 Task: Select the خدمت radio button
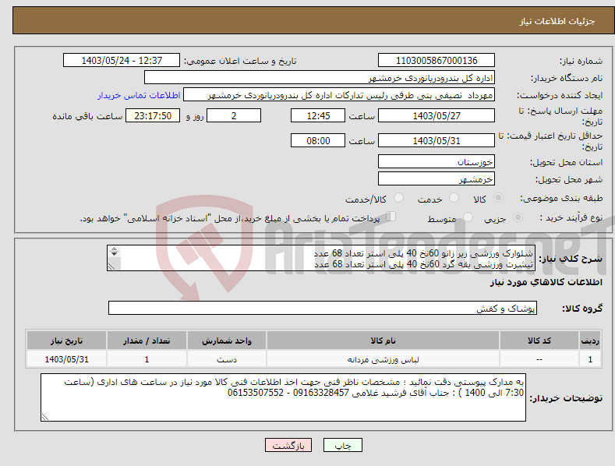coord(454,198)
